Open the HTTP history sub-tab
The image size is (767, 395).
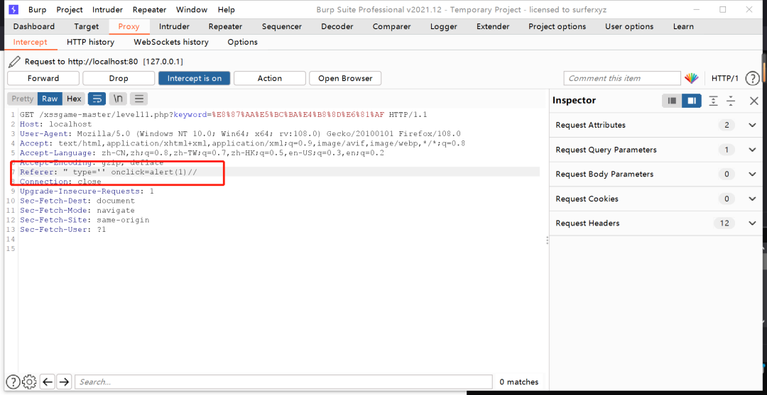click(x=90, y=42)
